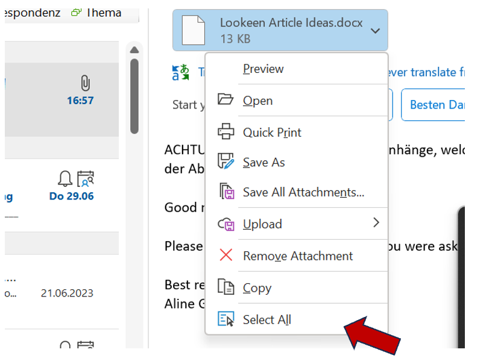This screenshot has width=492, height=364.
Task: Click the Besten Dank suggested reply button
Action: [x=435, y=105]
